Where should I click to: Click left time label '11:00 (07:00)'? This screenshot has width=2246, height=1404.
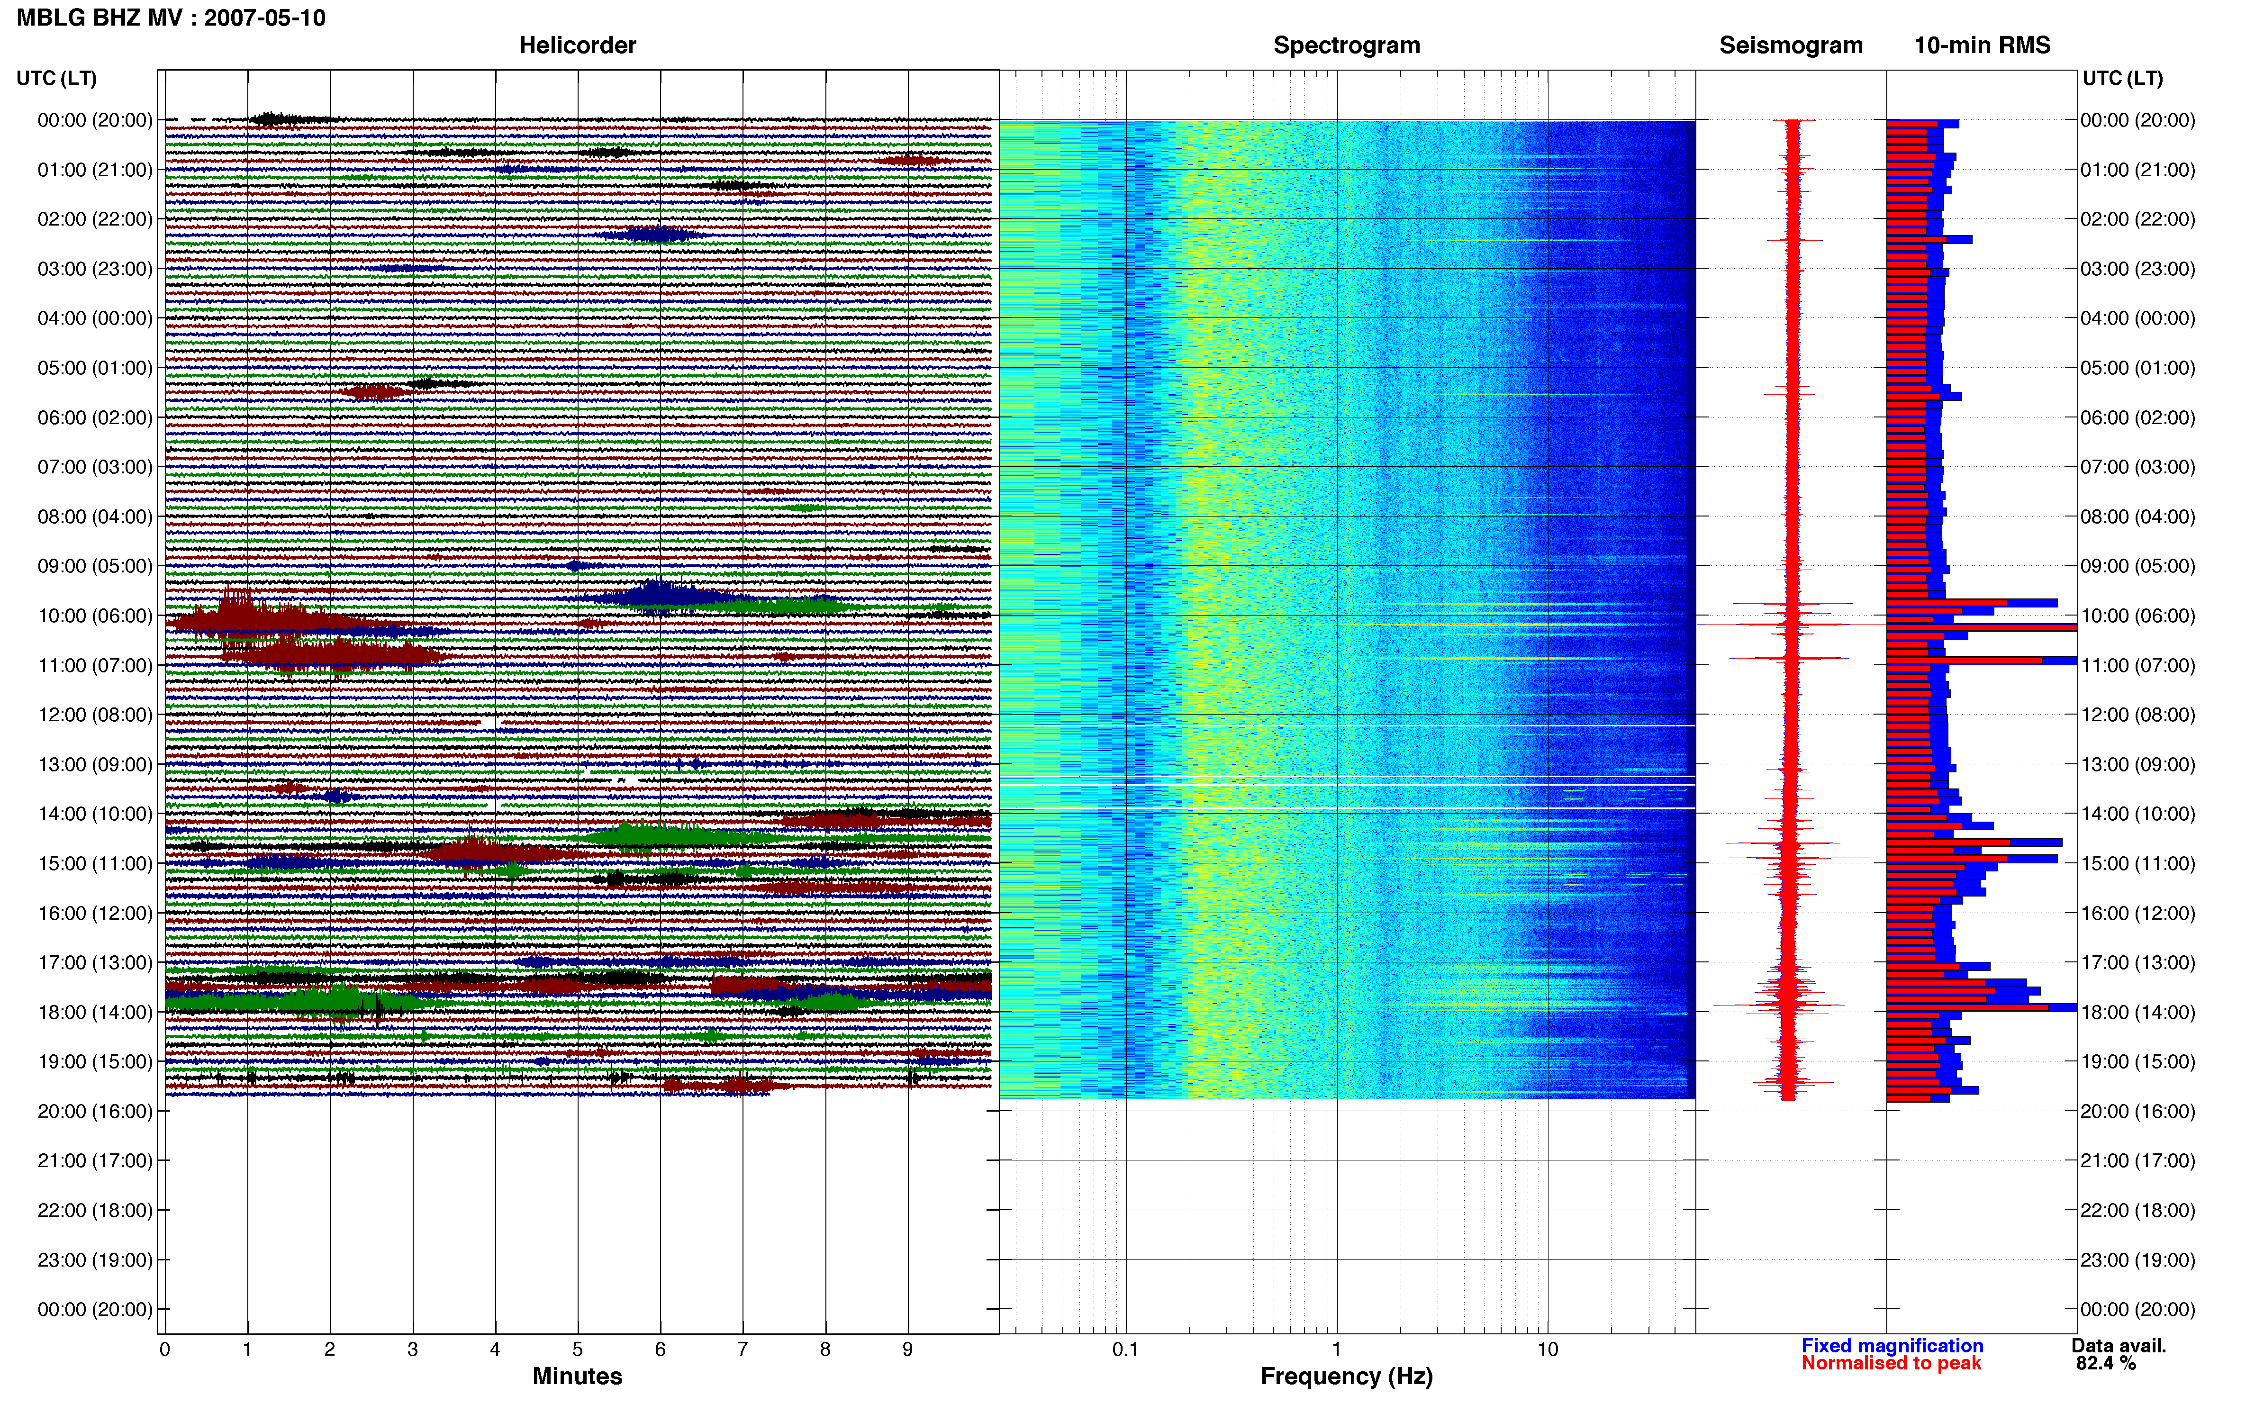[x=95, y=666]
